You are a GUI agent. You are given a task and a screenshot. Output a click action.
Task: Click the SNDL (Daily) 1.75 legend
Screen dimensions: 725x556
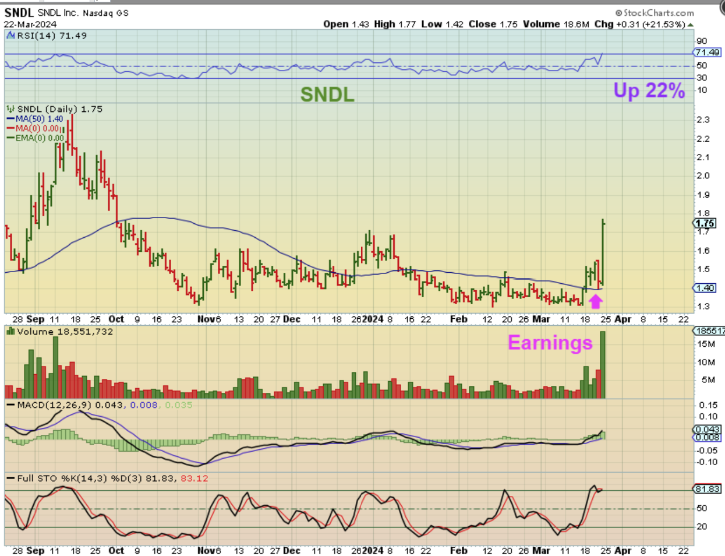60,109
